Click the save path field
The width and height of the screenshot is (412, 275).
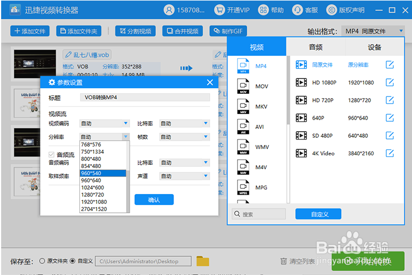[143, 261]
